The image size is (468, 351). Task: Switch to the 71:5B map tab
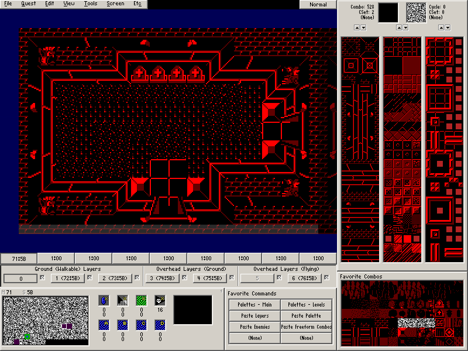19,259
